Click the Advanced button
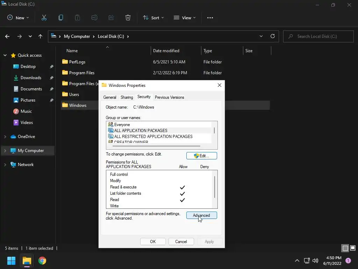The image size is (358, 269). point(202,215)
